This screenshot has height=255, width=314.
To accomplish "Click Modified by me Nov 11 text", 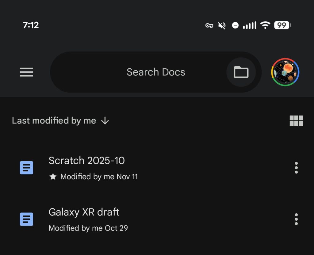I will (x=99, y=177).
